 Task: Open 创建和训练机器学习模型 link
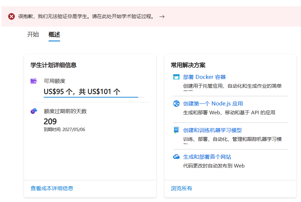tap(212, 130)
